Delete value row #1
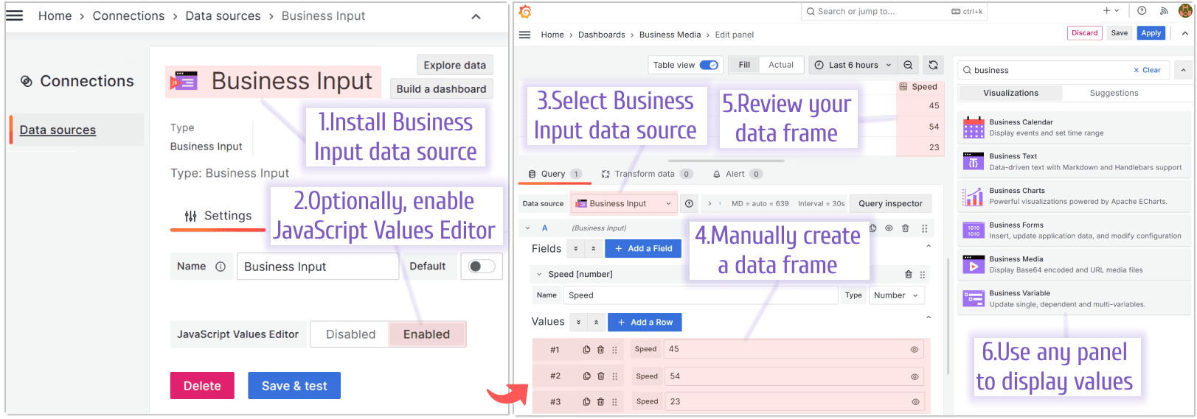 [600, 350]
